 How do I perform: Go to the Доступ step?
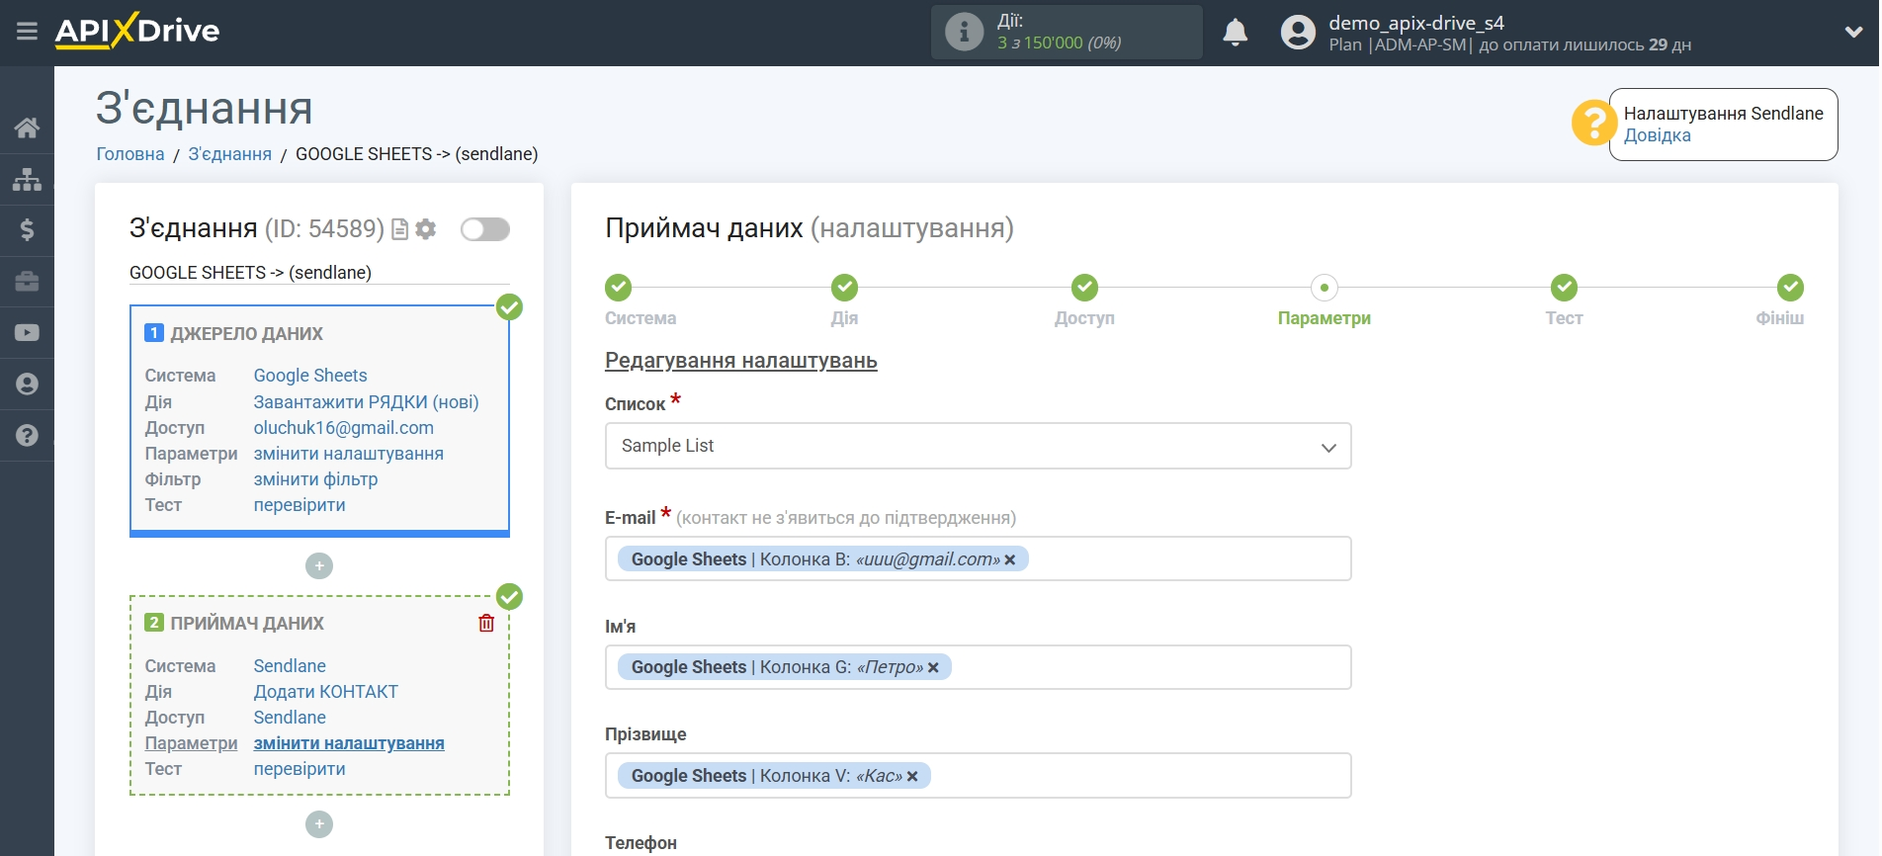click(1084, 288)
